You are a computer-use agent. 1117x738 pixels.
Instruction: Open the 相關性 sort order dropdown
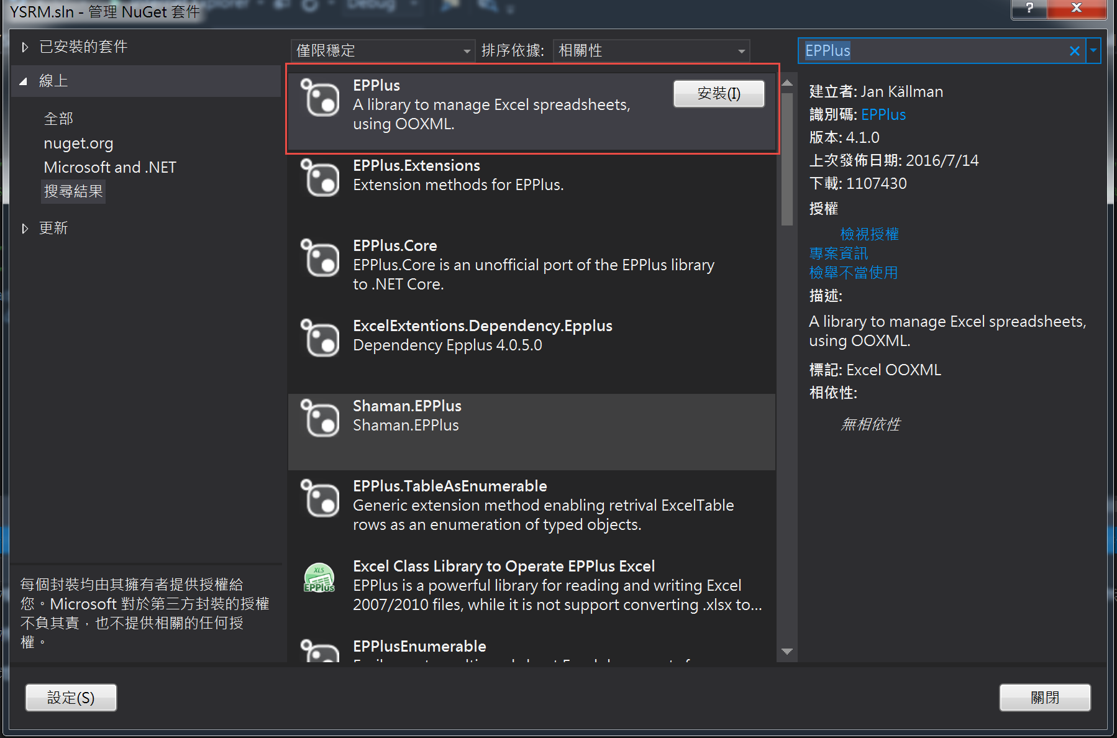[x=651, y=51]
